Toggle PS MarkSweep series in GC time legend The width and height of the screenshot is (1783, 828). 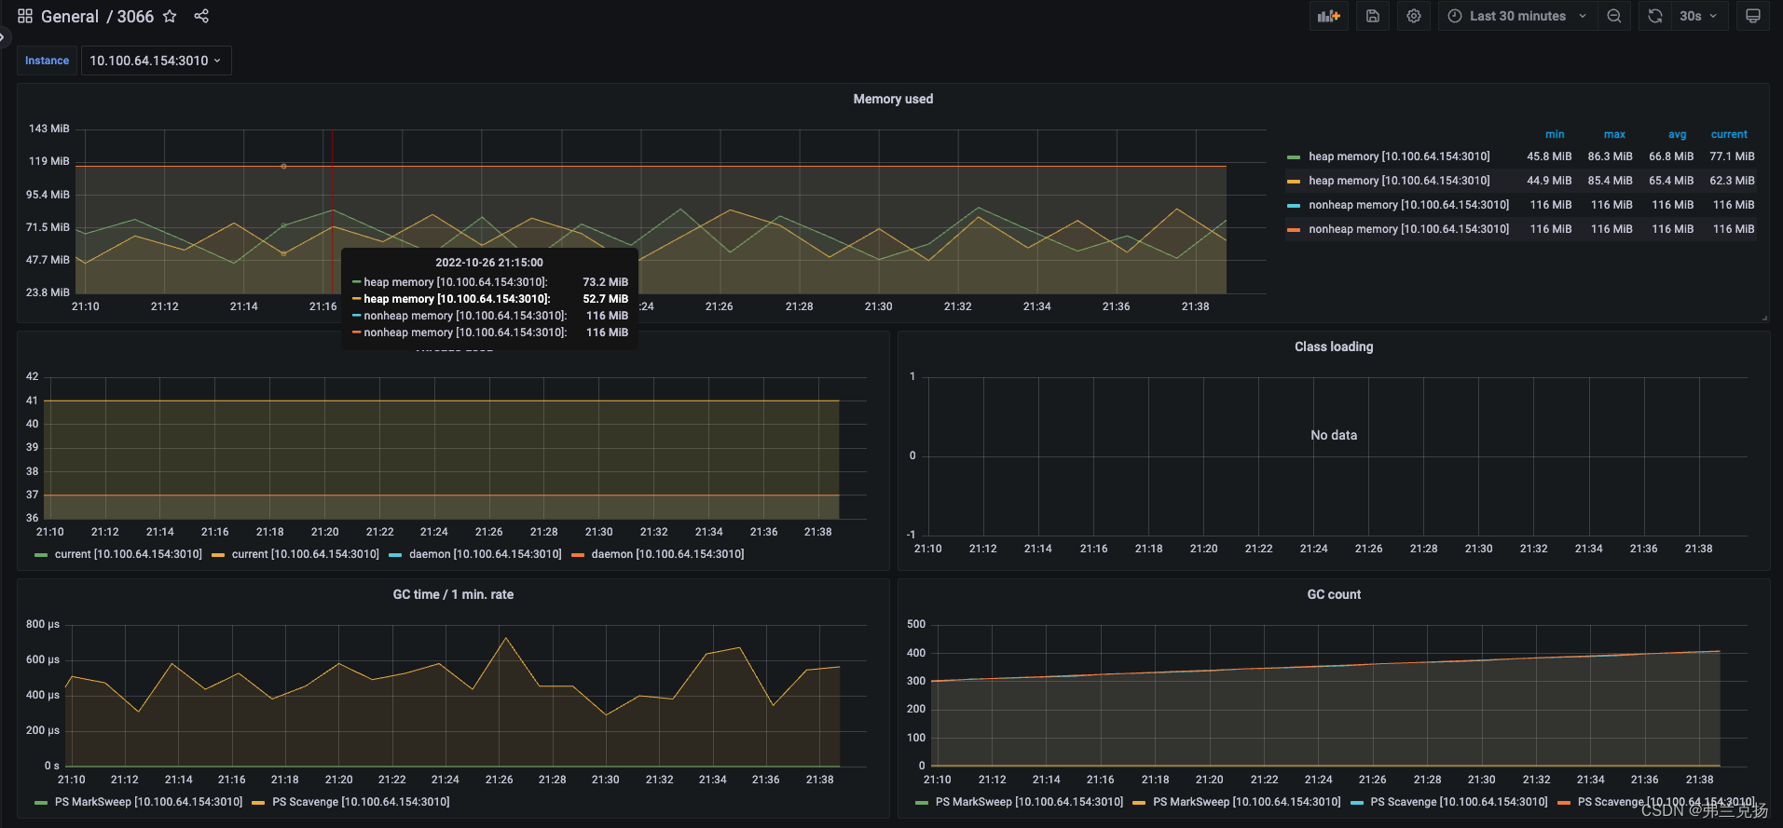point(148,802)
